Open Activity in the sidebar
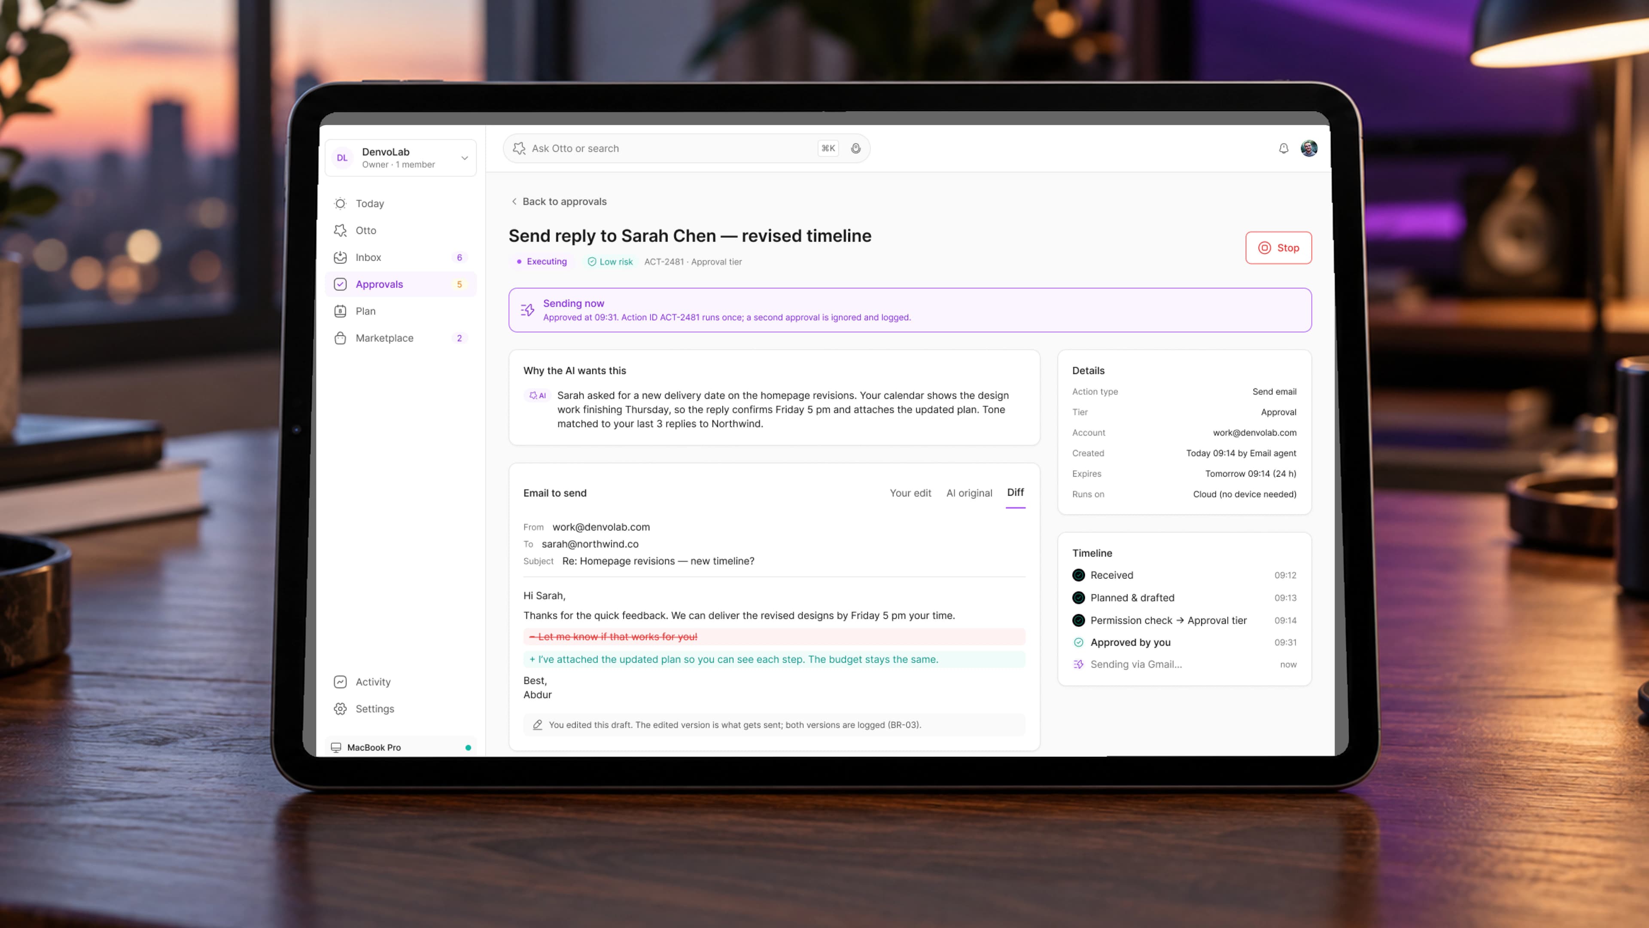Image resolution: width=1649 pixels, height=928 pixels. coord(401,682)
